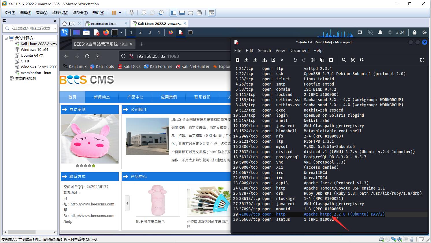Create a new document in Mousepad
Viewport: 431px width, 243px height.
tap(237, 60)
